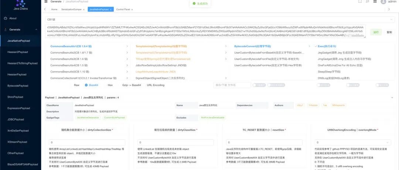Close the SerializationDumper tab
Viewport: 399px width, 170px height.
(84, 9)
